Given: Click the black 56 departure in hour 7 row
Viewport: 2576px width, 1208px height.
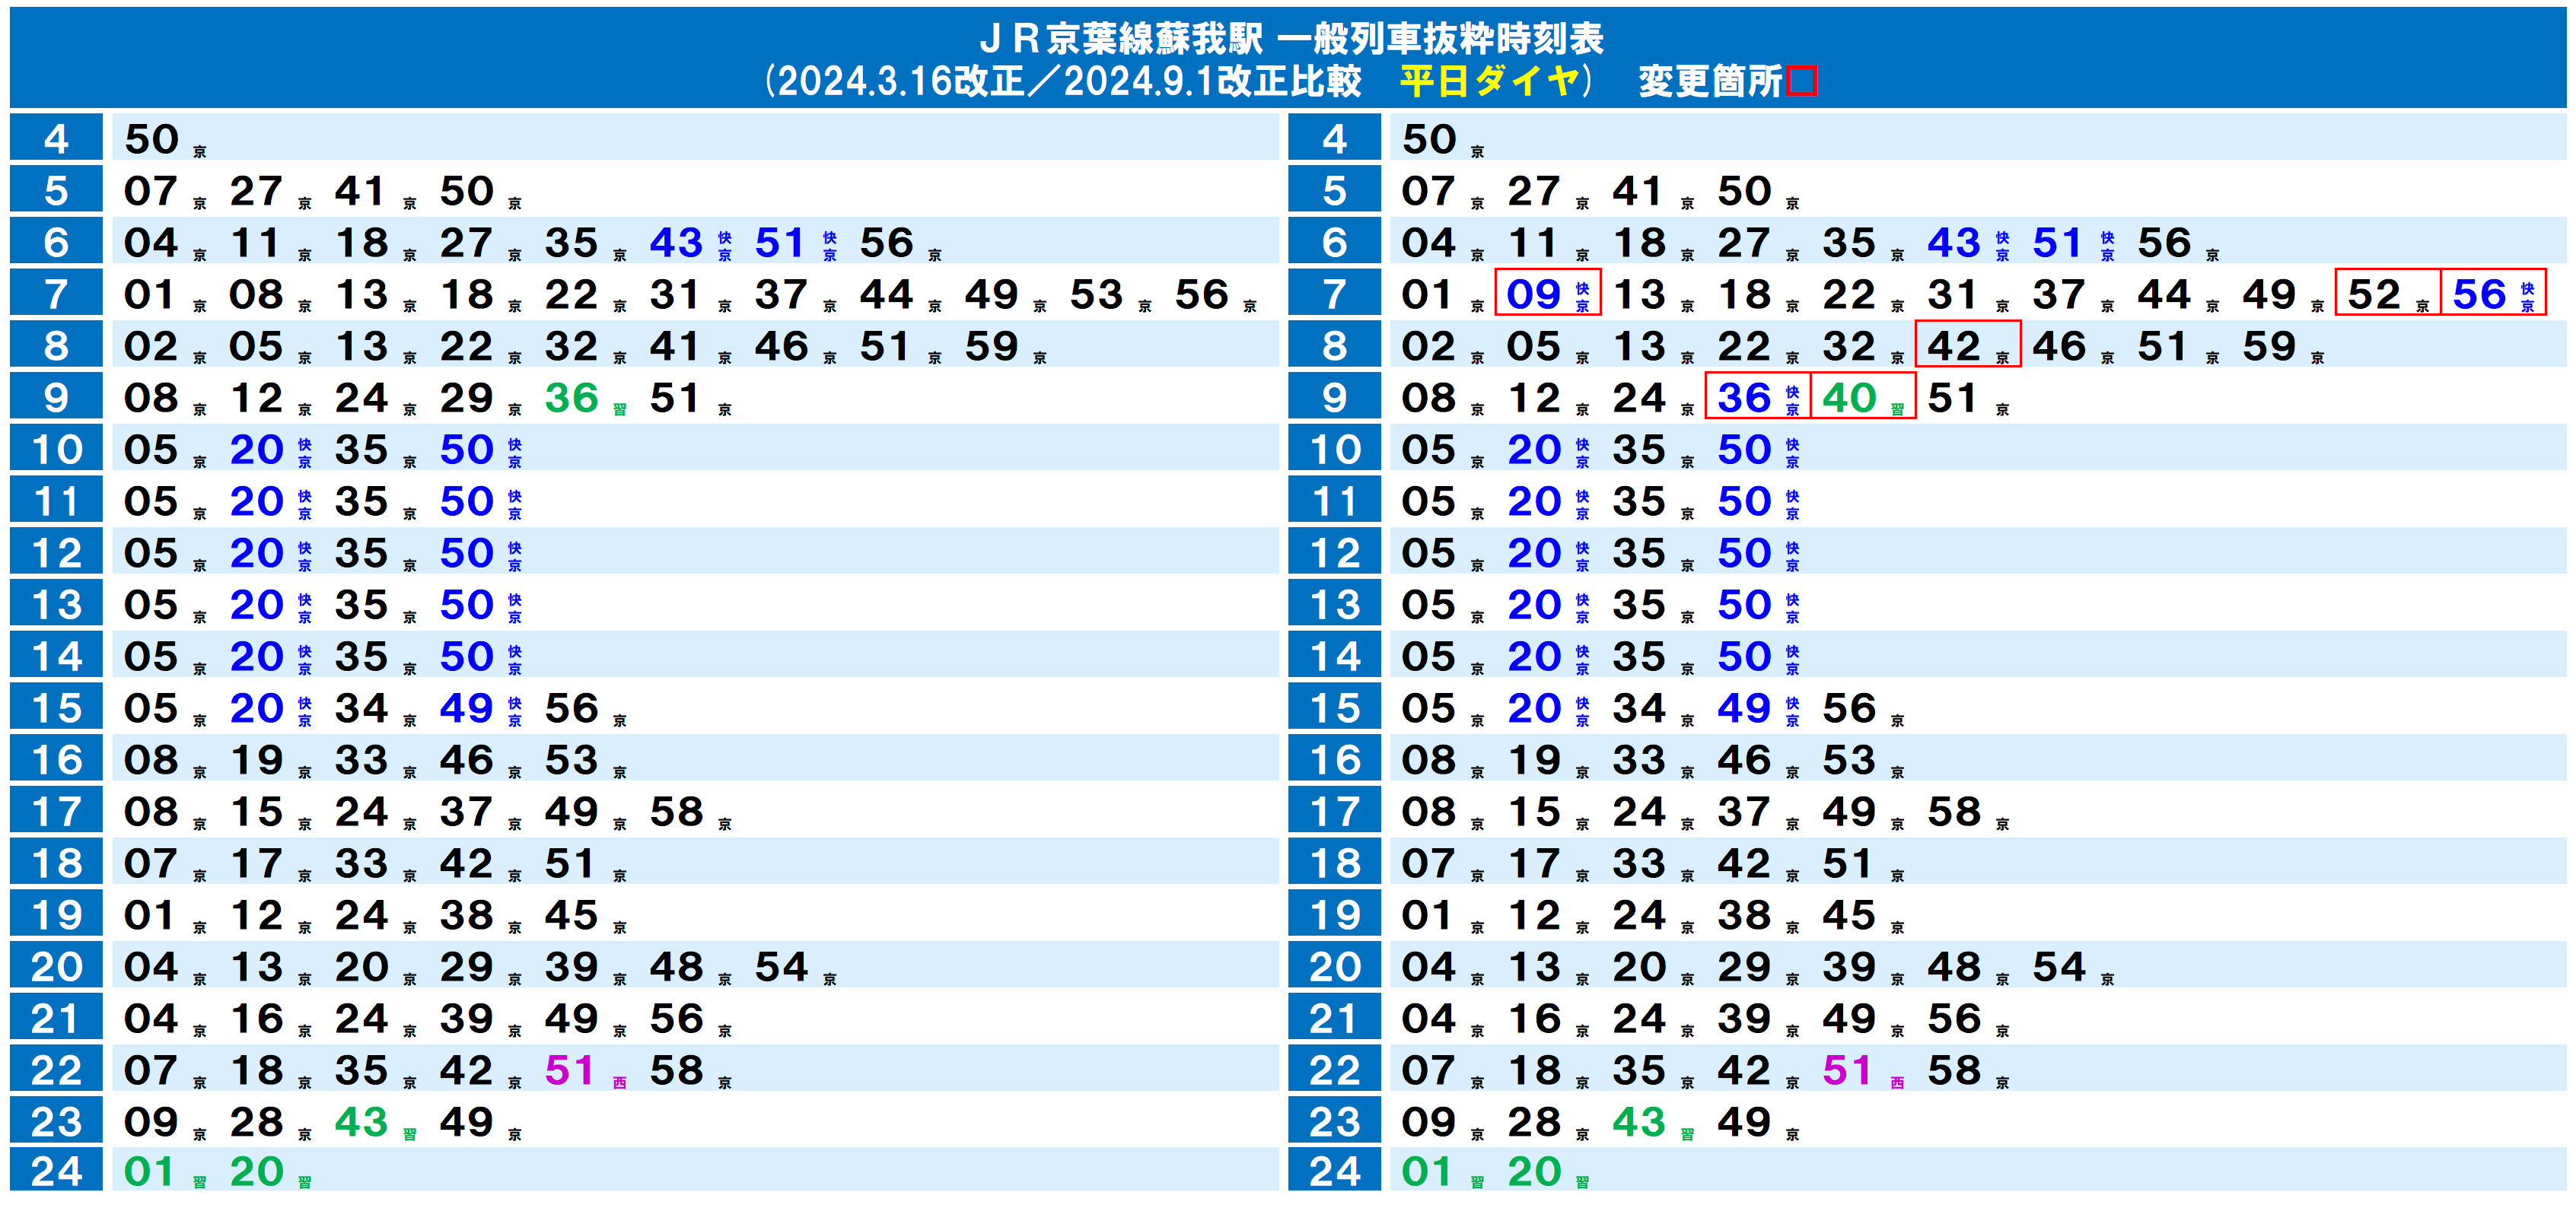Looking at the screenshot, I should click(1203, 295).
